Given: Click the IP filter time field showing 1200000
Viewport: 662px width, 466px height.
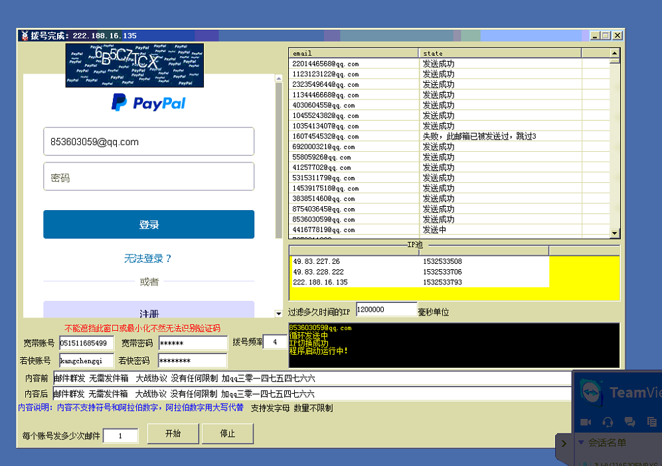Looking at the screenshot, I should 386,310.
